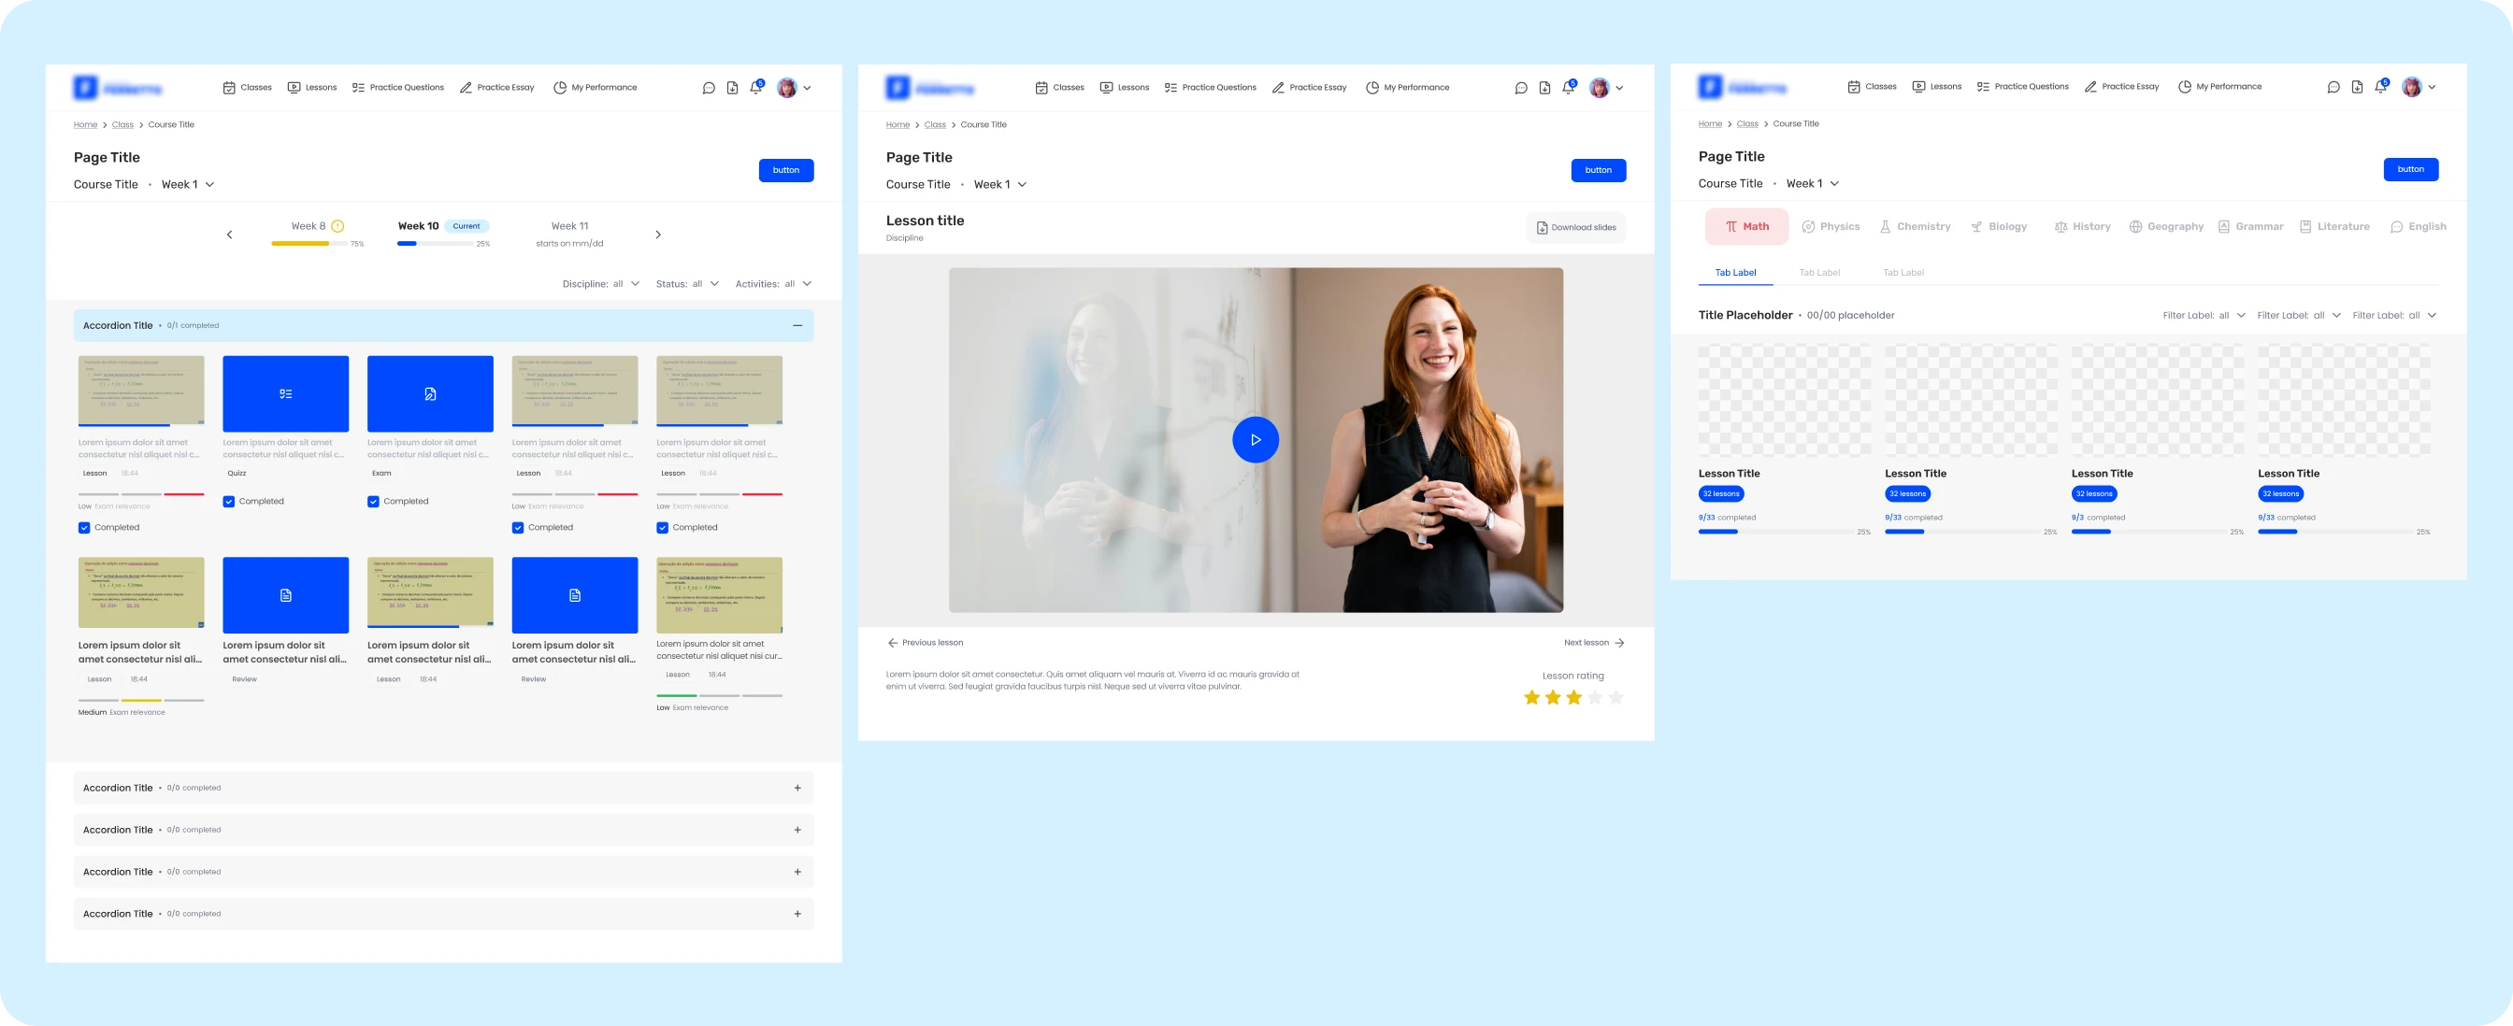Screen dimensions: 2513x1026
Task: Expand the Activities filter dropdown
Action: point(772,284)
